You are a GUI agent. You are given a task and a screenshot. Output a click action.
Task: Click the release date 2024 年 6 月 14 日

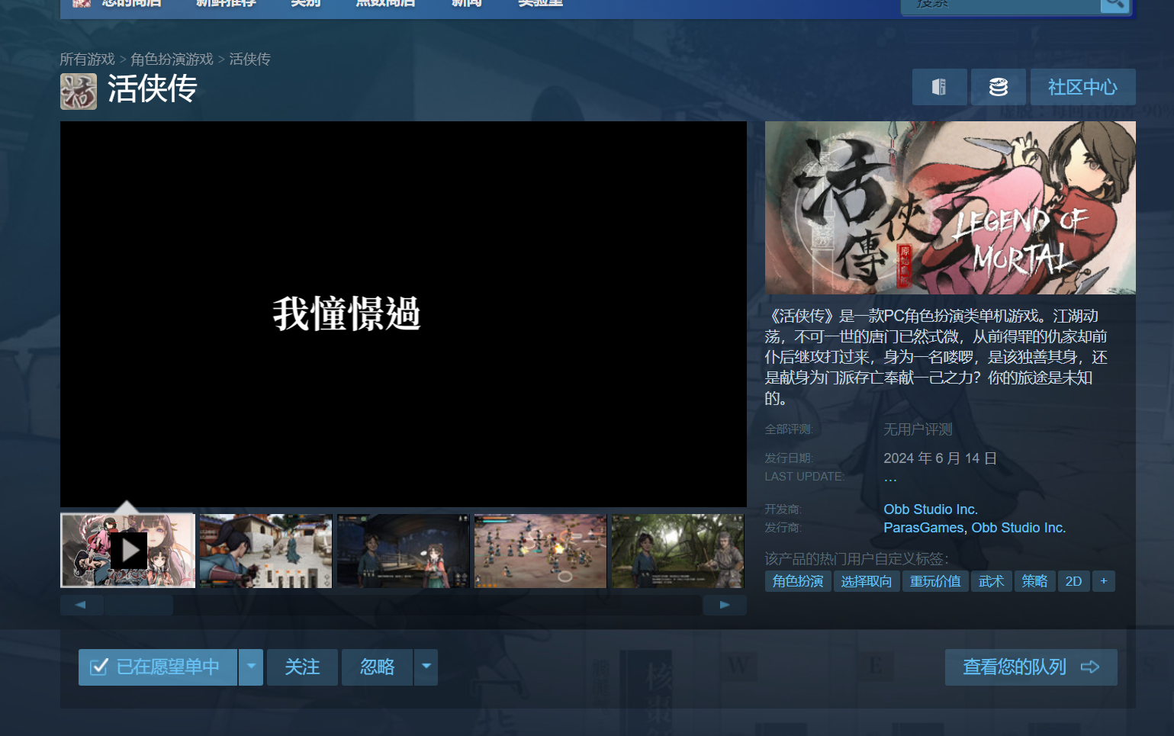coord(940,458)
